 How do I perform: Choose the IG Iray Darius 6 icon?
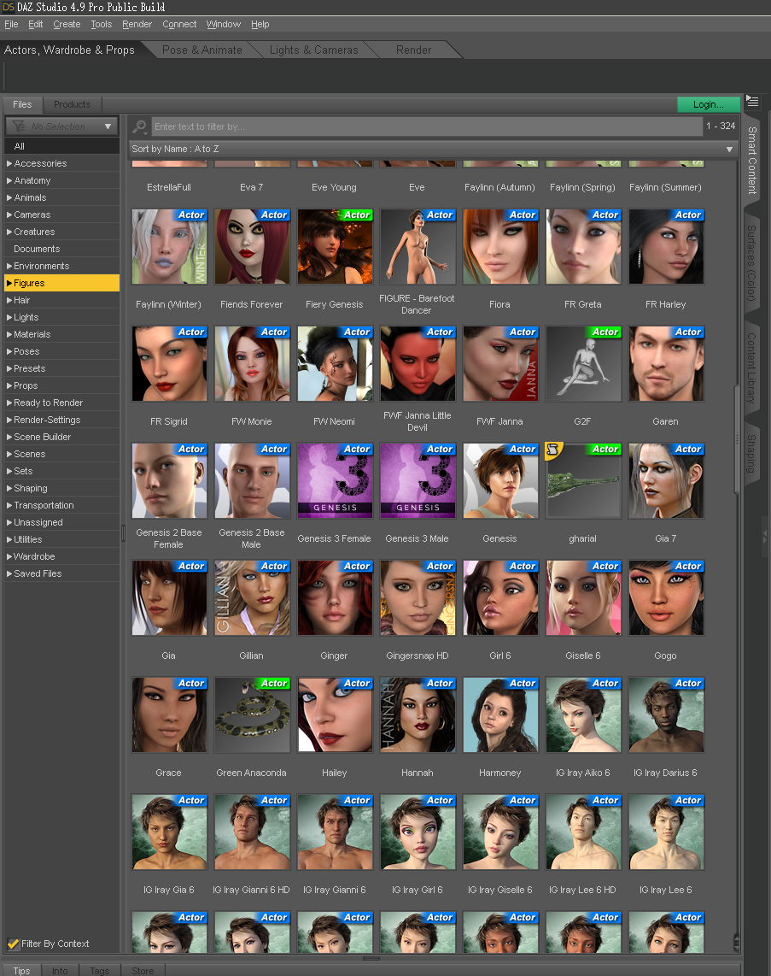[x=666, y=715]
